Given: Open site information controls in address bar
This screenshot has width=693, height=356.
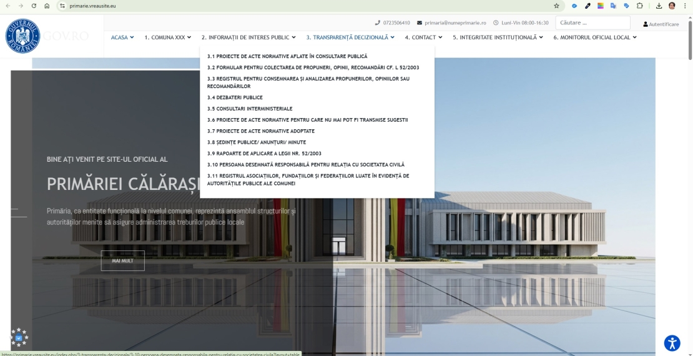Looking at the screenshot, I should [x=62, y=6].
